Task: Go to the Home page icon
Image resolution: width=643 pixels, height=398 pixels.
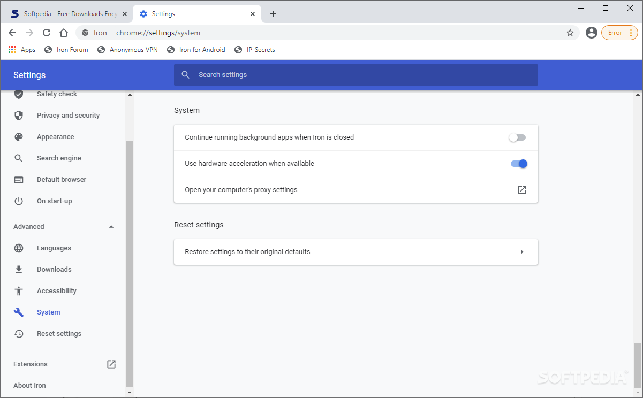Action: pyautogui.click(x=64, y=33)
